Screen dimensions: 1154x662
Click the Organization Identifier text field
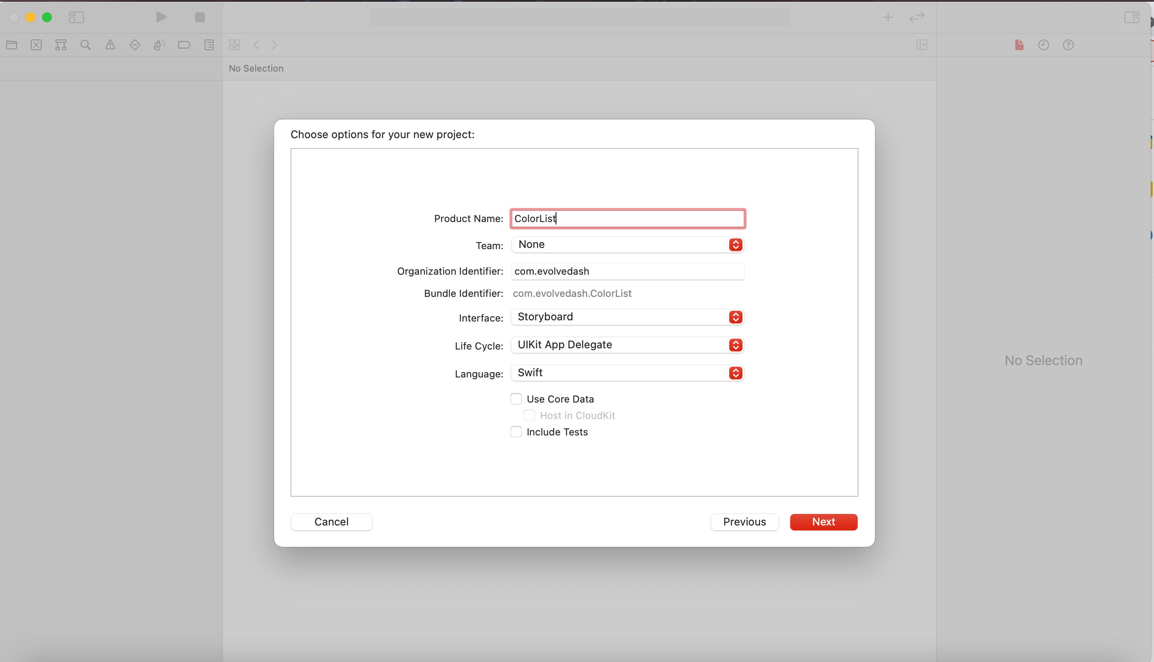pyautogui.click(x=627, y=271)
